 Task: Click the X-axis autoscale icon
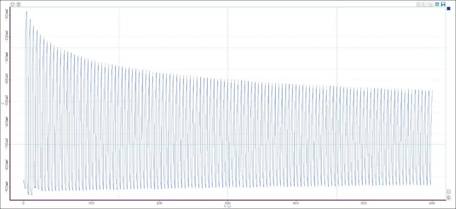click(x=431, y=4)
